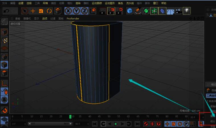Open the 选项 viewport menu

pos(45,18)
